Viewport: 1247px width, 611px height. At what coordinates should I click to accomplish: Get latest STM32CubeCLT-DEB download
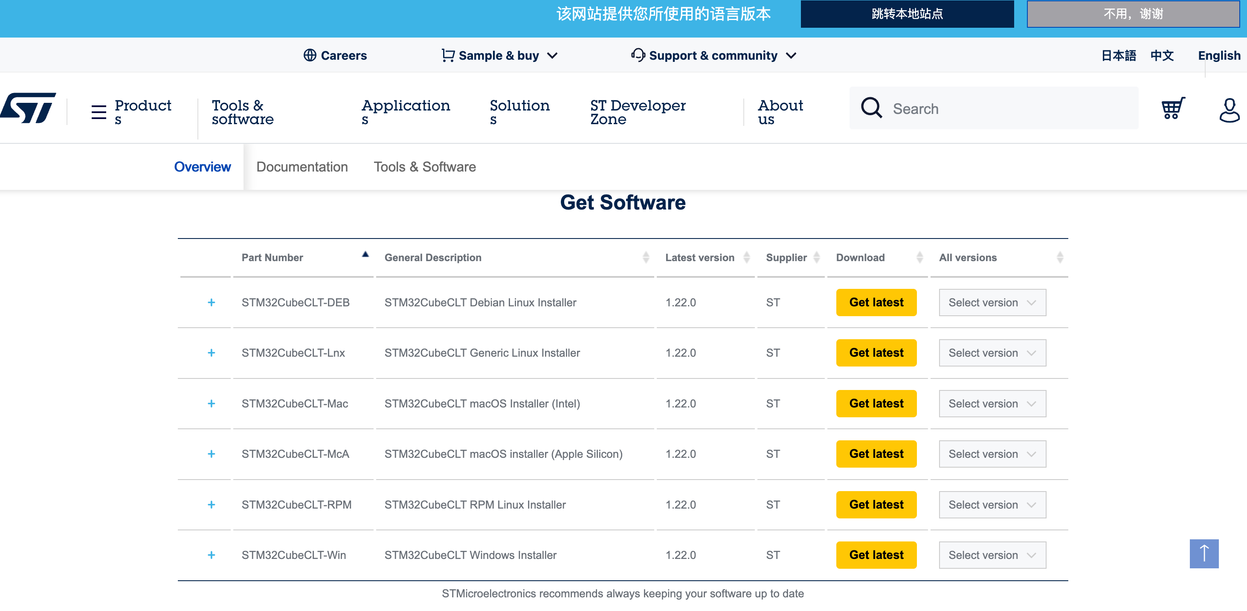[876, 303]
